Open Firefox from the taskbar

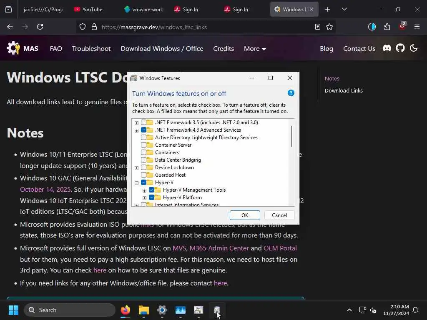point(126,310)
